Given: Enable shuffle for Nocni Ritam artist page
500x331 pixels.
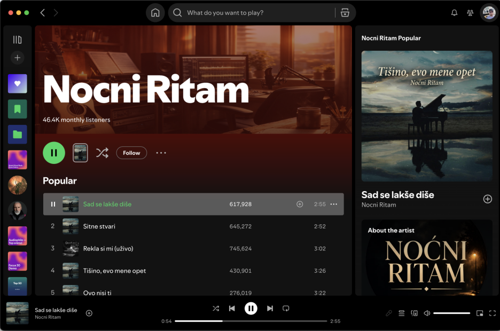Looking at the screenshot, I should point(102,153).
